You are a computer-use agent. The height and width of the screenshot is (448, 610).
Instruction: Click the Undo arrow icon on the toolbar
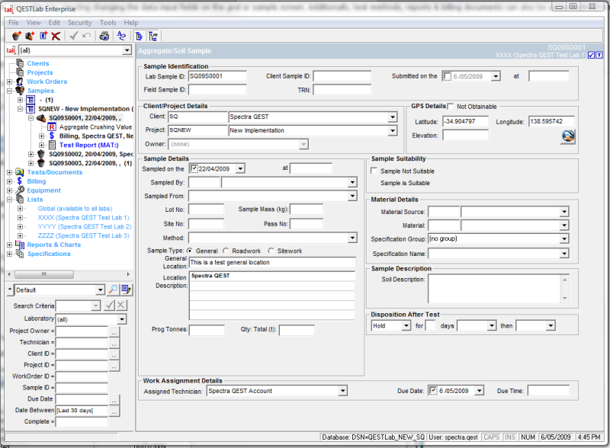tap(87, 35)
